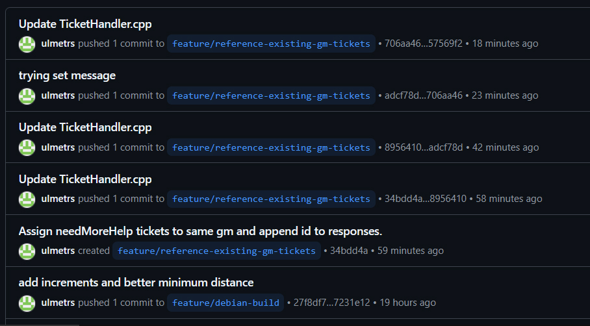Open created branch label beside 34bdd4a

click(217, 251)
